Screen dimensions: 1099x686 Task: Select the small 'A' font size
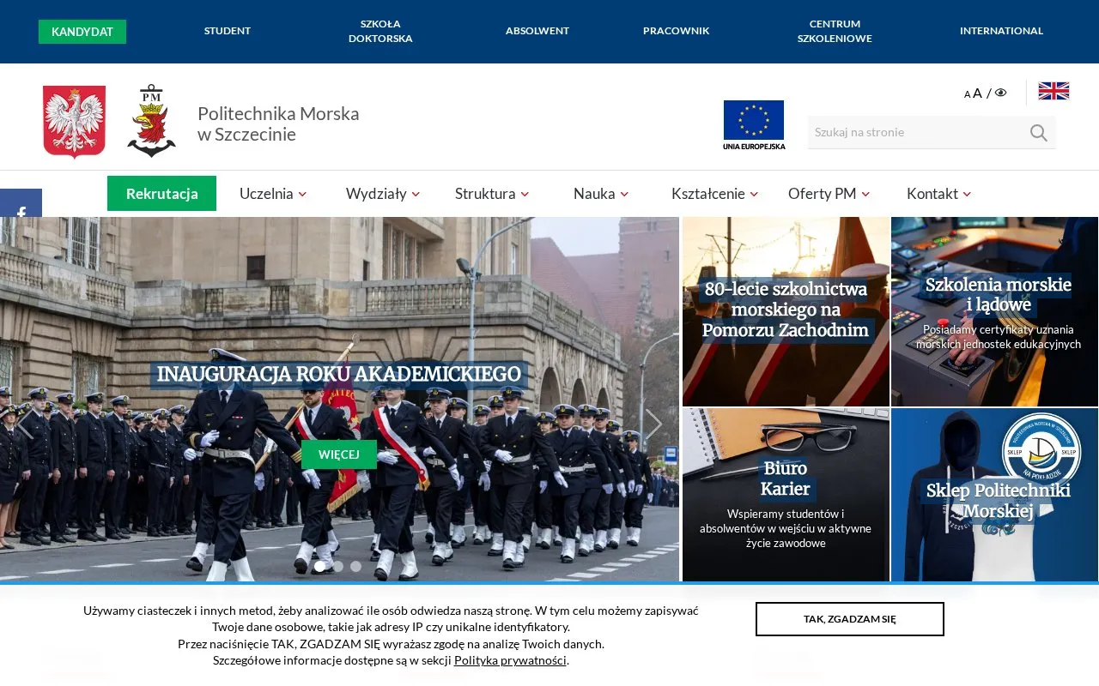point(967,95)
